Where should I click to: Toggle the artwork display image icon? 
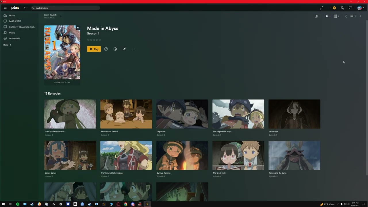click(316, 16)
